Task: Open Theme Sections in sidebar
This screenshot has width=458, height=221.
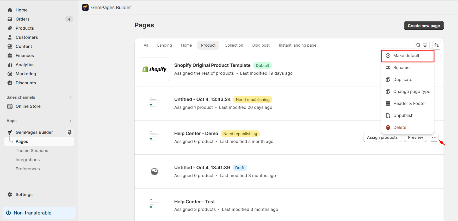Action: tap(32, 150)
